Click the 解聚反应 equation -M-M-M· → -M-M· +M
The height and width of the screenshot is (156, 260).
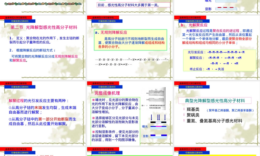(x=216, y=58)
